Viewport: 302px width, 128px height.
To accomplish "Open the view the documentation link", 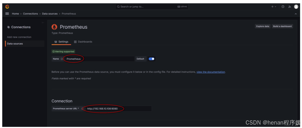I will tap(211, 72).
